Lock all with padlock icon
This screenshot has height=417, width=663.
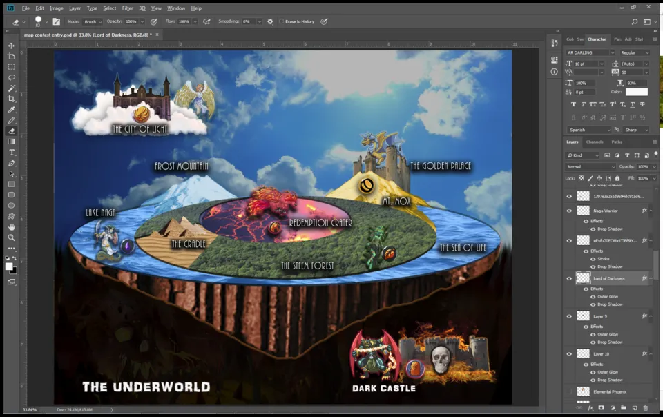[x=617, y=178]
